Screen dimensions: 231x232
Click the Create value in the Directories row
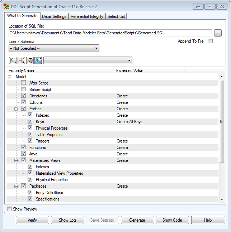(122, 96)
